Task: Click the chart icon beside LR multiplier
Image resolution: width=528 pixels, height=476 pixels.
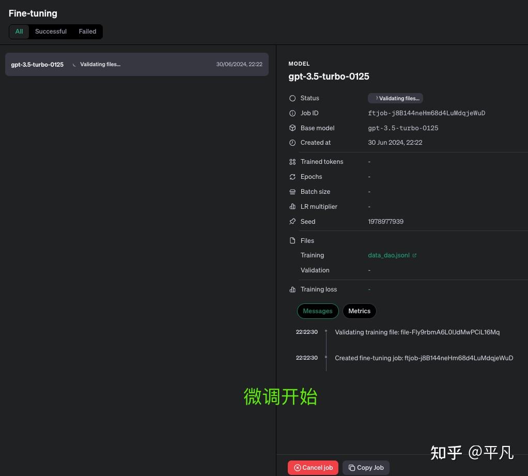Action: [x=292, y=206]
